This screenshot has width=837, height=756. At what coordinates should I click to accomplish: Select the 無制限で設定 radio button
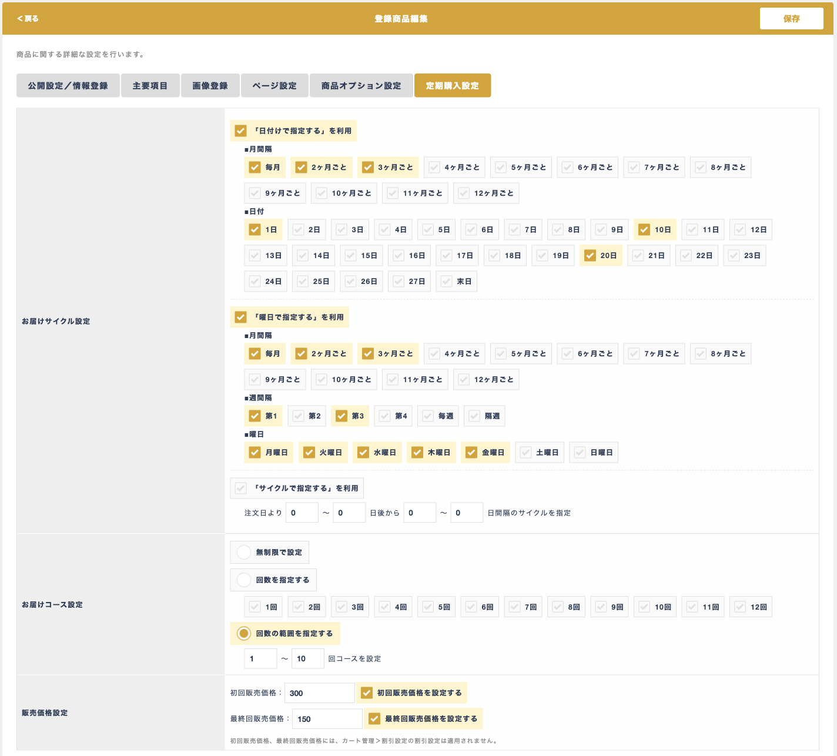coord(244,553)
